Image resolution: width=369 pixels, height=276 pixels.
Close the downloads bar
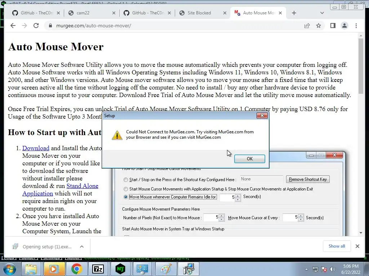click(357, 246)
